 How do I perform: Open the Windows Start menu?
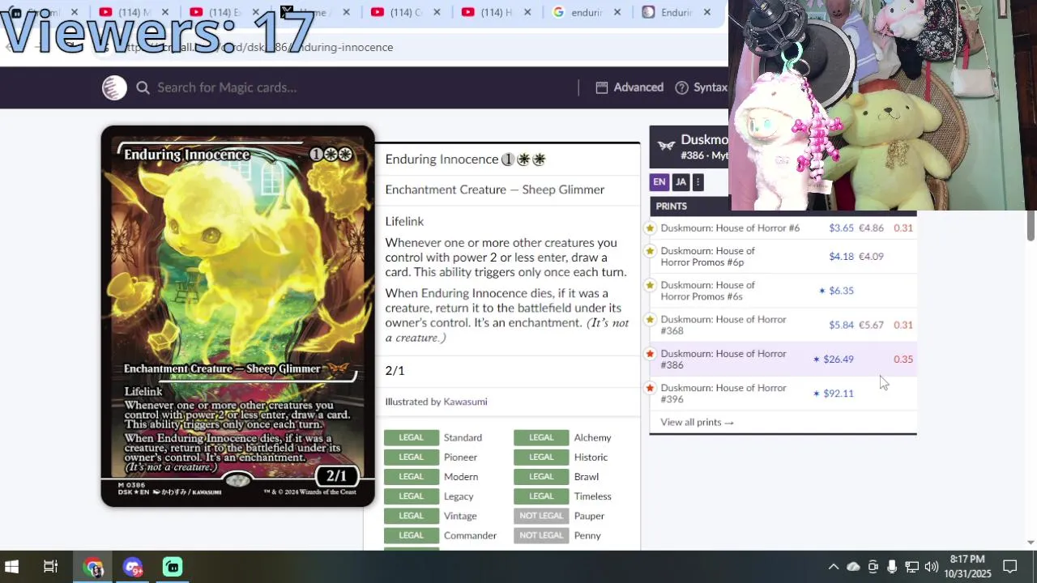(12, 567)
